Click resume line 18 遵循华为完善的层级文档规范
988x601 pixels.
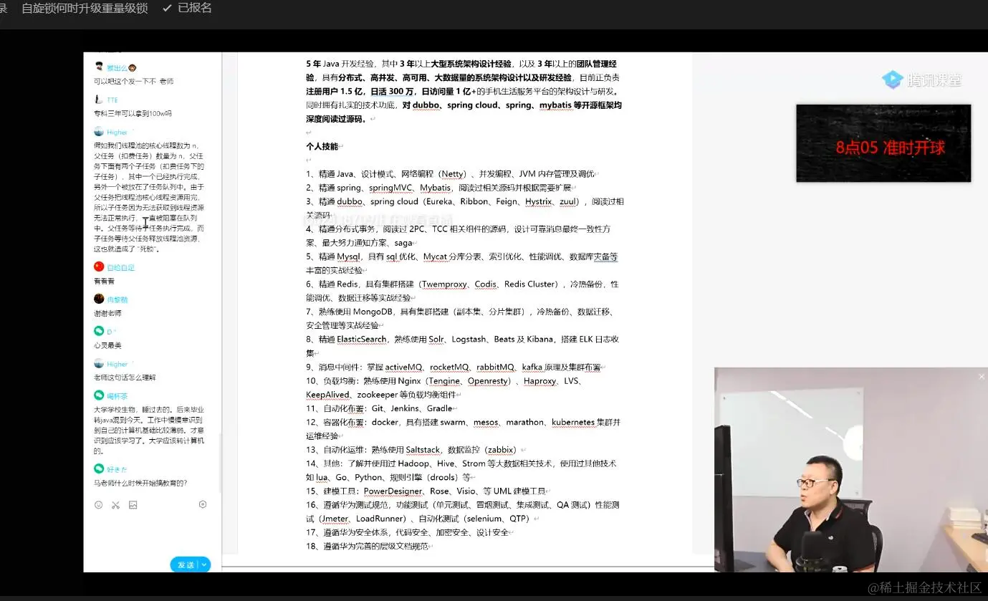click(368, 546)
